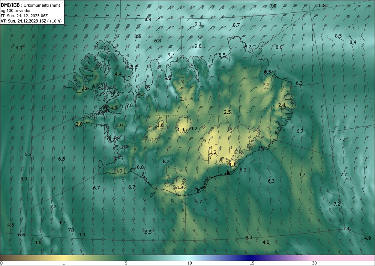The image size is (375, 266).
Task: Click the 7.6 value on the map
Action: [129, 105]
